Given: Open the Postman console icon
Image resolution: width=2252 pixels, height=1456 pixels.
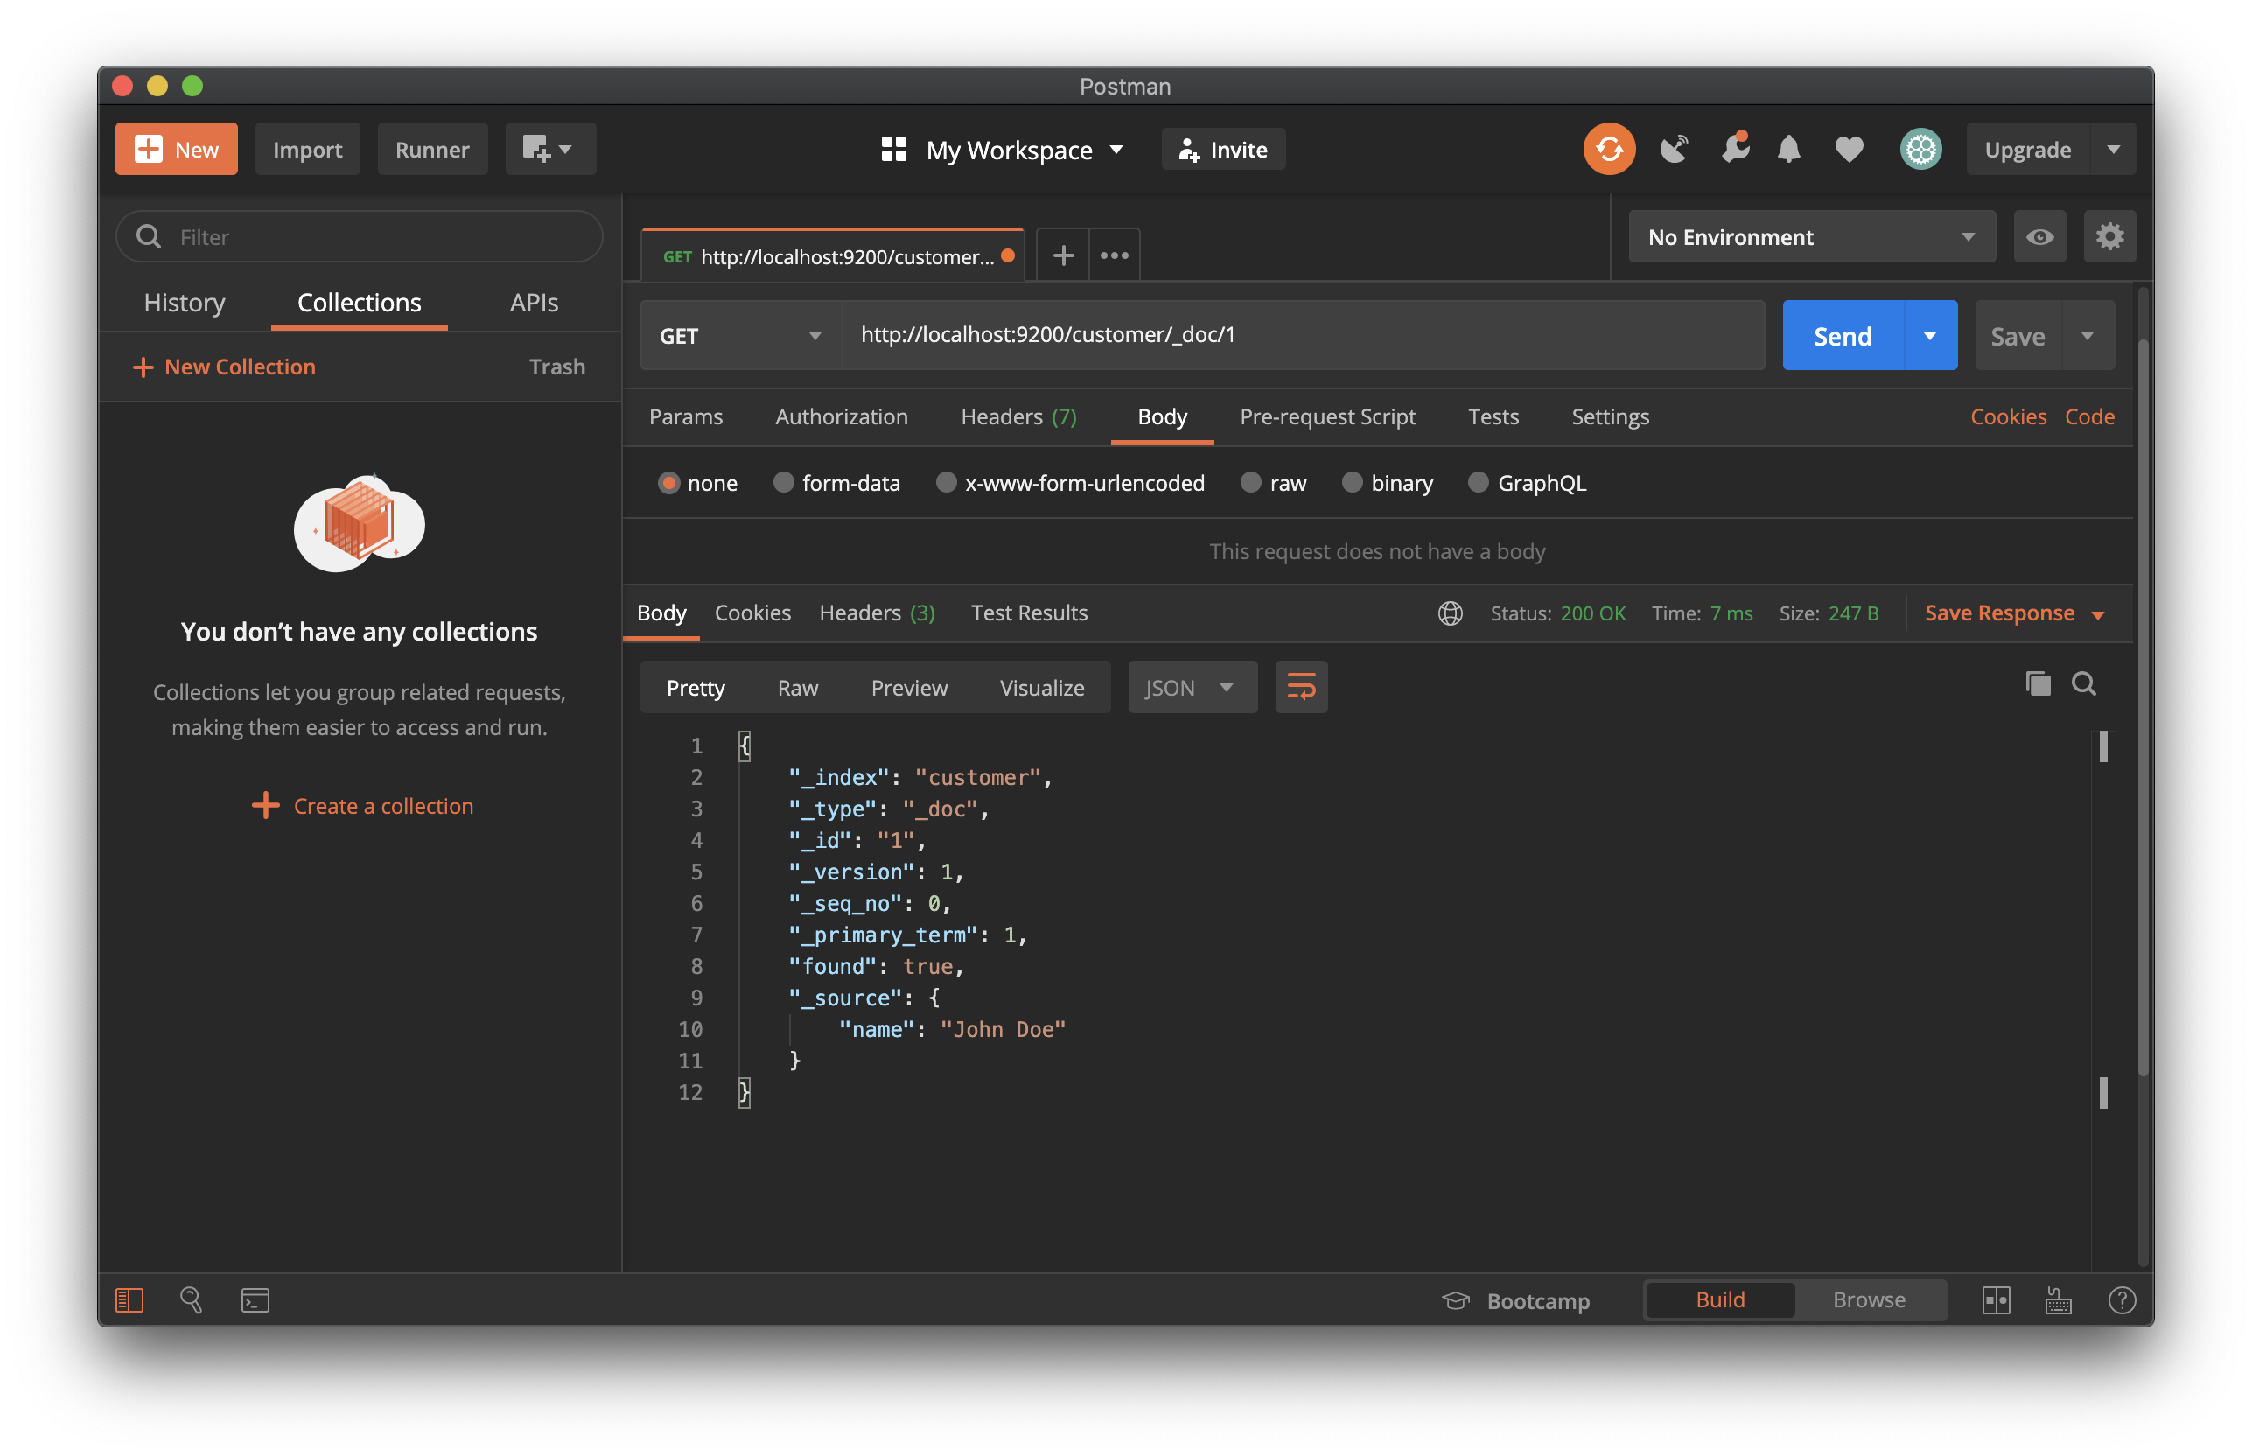Looking at the screenshot, I should [255, 1300].
